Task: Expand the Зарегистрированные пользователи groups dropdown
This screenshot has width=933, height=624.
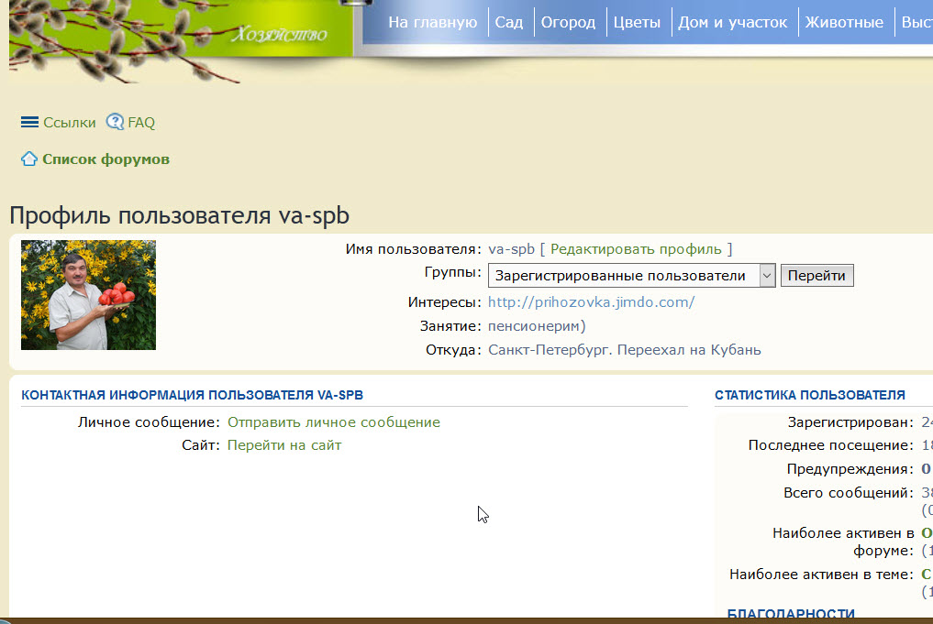Action: (631, 276)
